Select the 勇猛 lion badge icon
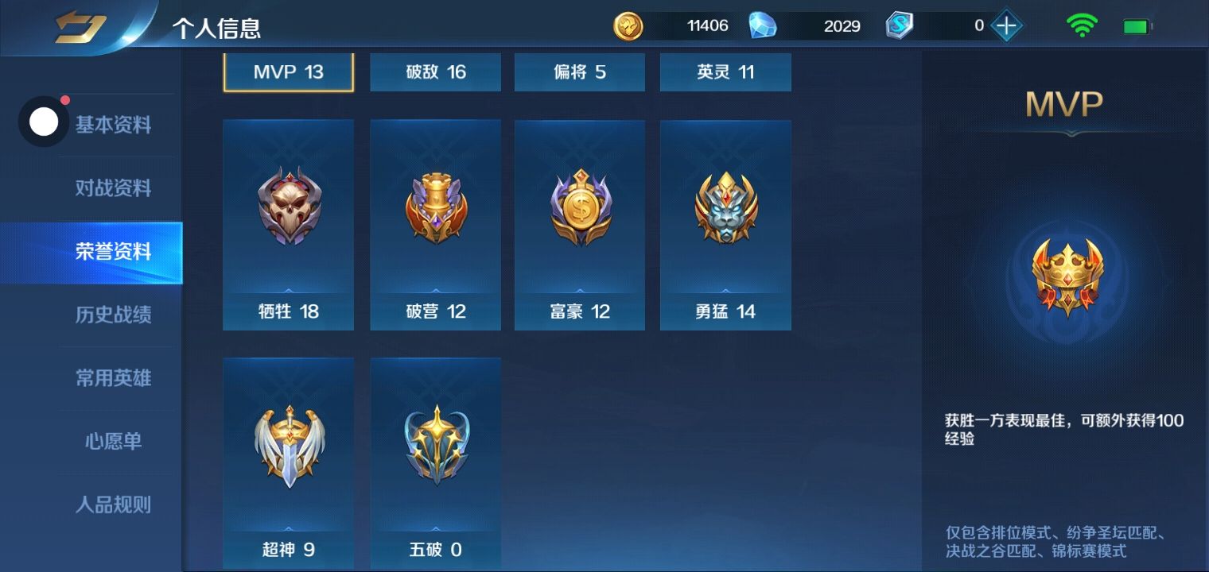1209x572 pixels. tap(725, 207)
